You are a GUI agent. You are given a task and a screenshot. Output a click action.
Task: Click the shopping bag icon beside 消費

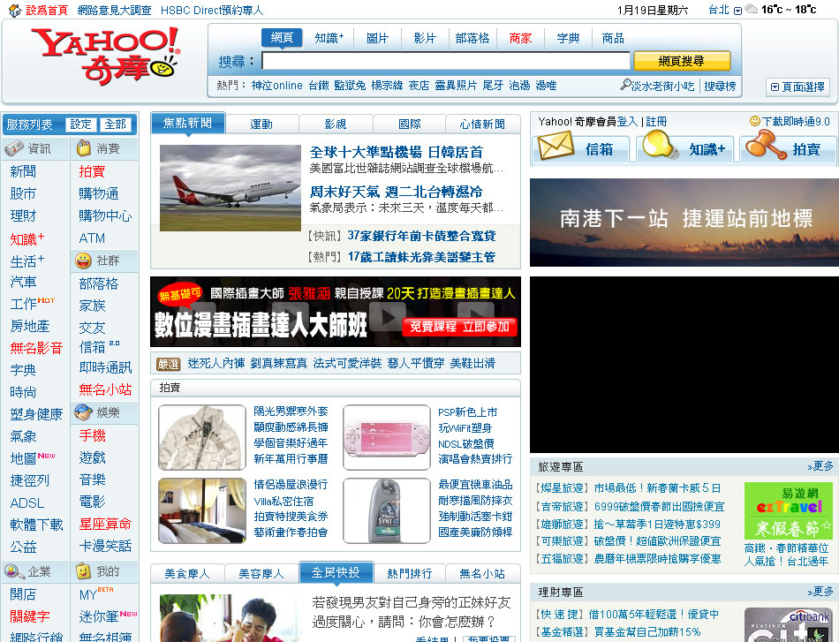[x=84, y=148]
